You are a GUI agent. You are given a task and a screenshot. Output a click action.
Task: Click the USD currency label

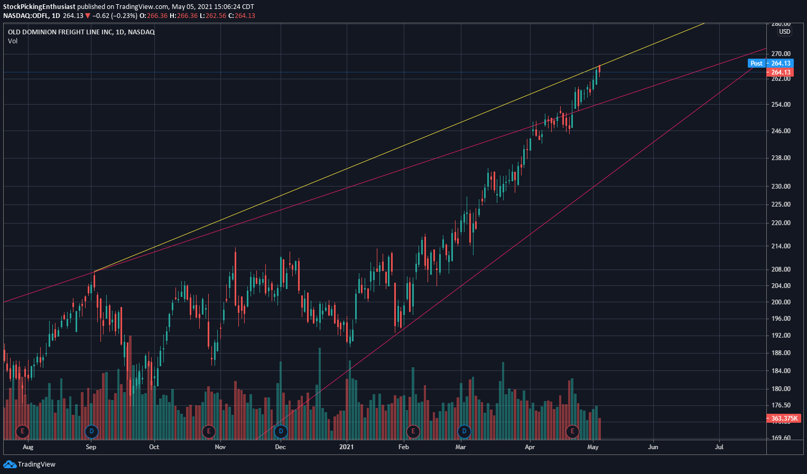[x=785, y=32]
